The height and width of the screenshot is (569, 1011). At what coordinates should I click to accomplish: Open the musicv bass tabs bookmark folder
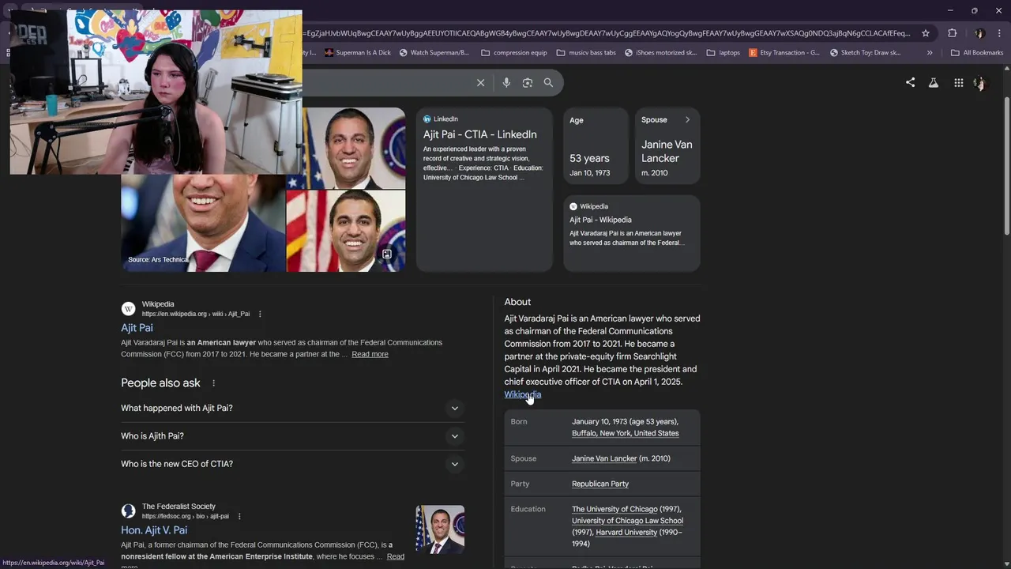pos(586,53)
